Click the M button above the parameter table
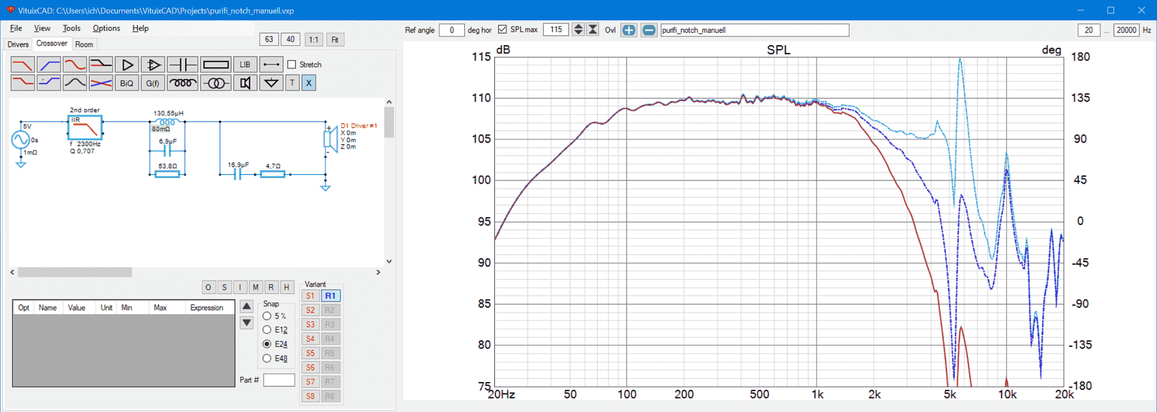Image resolution: width=1157 pixels, height=412 pixels. click(255, 287)
